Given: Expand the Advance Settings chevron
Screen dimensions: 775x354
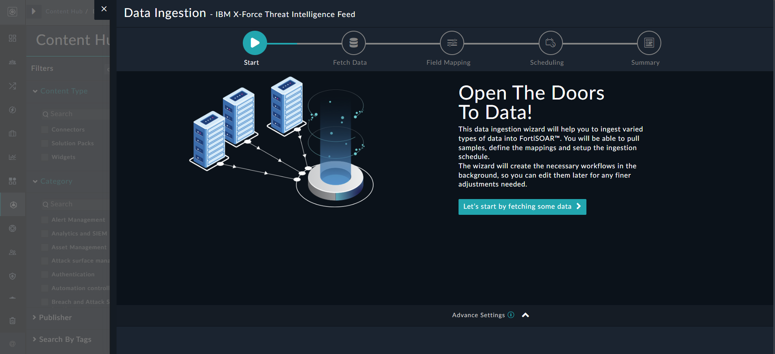Looking at the screenshot, I should [x=525, y=315].
